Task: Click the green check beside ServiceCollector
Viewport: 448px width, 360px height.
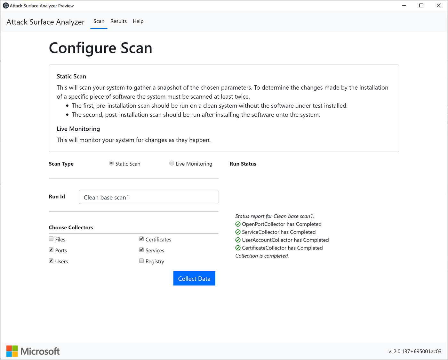Action: [x=238, y=232]
